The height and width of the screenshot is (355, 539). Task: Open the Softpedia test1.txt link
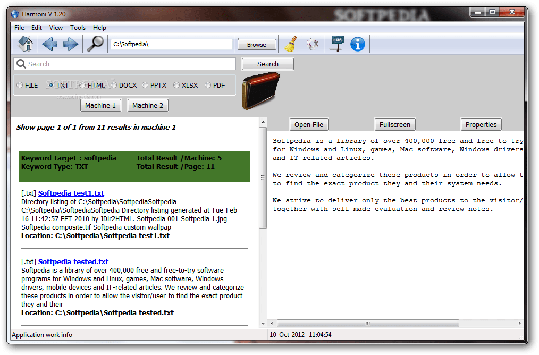pos(71,193)
